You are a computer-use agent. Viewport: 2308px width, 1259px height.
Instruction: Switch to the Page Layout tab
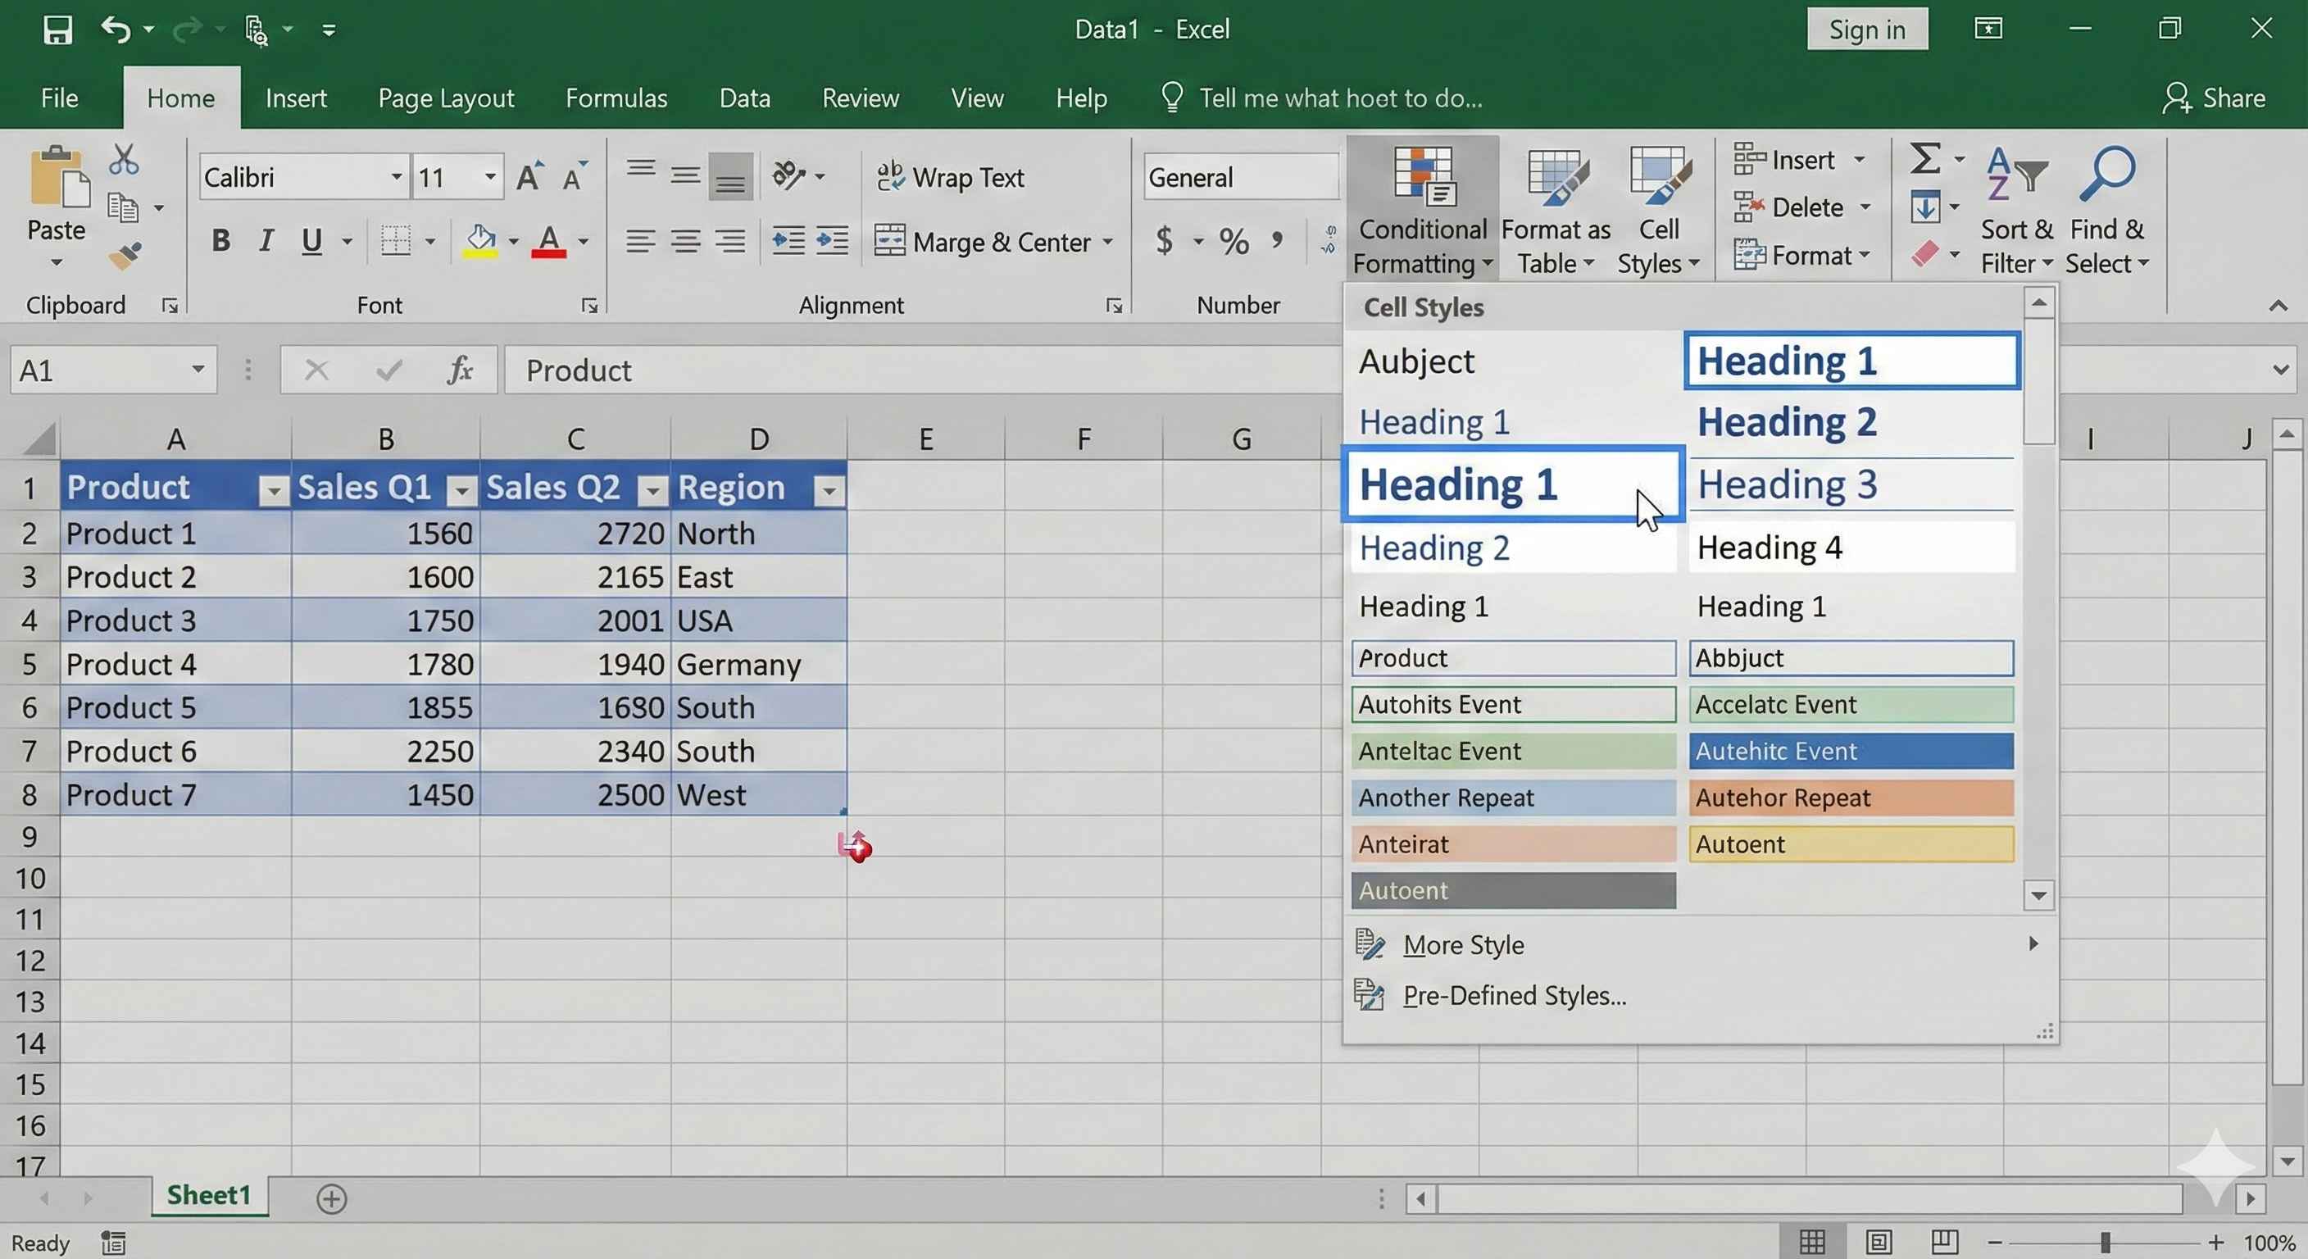click(x=445, y=98)
